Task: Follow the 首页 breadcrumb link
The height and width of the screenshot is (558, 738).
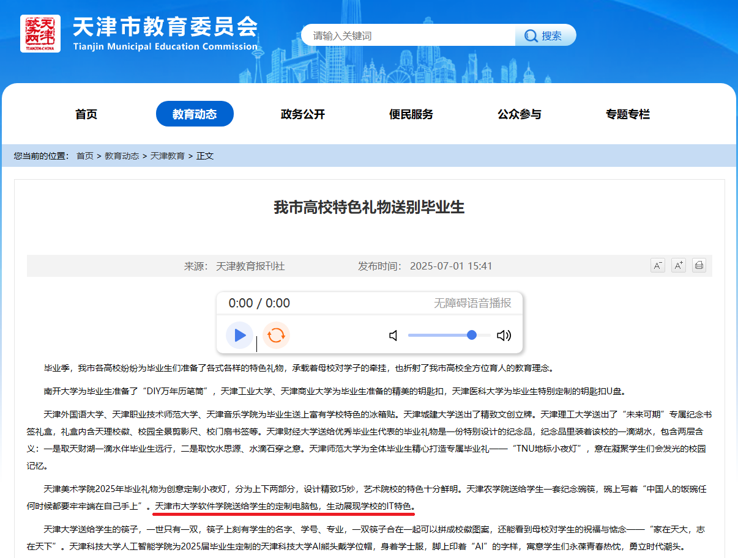Action: tap(85, 156)
